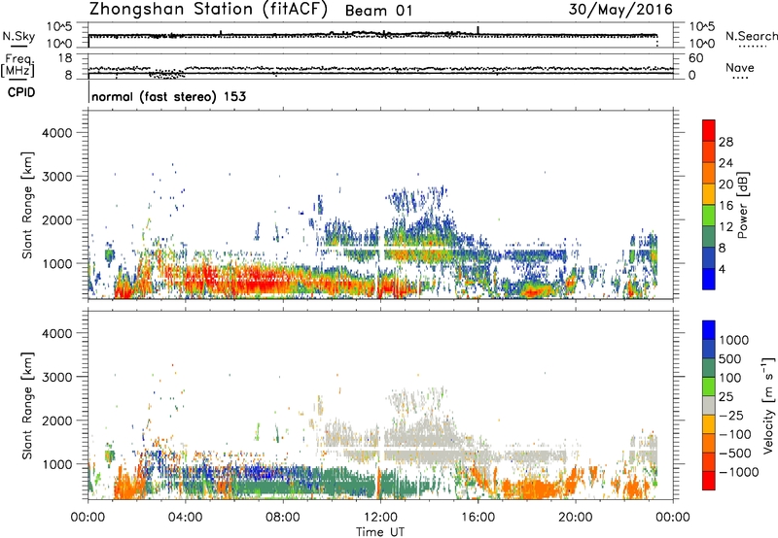The height and width of the screenshot is (538, 778).
Task: Click the 'Zhongshan Station (fitACF)' title
Action: 208,10
